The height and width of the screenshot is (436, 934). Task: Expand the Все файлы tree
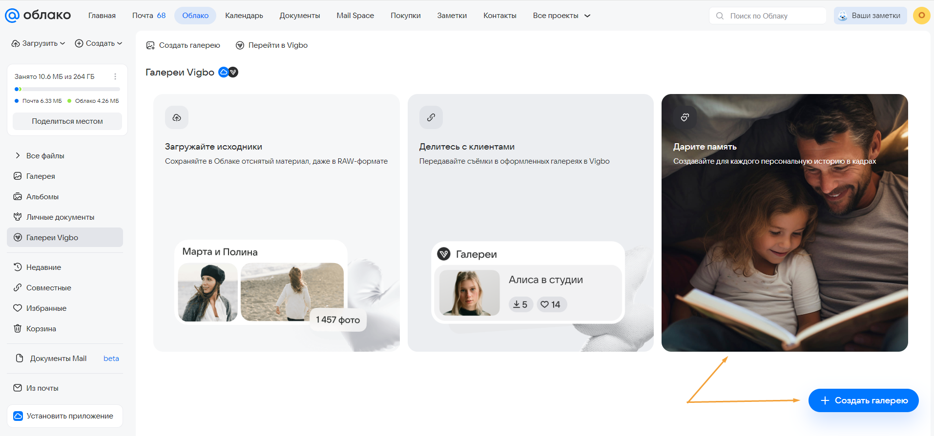pyautogui.click(x=18, y=155)
